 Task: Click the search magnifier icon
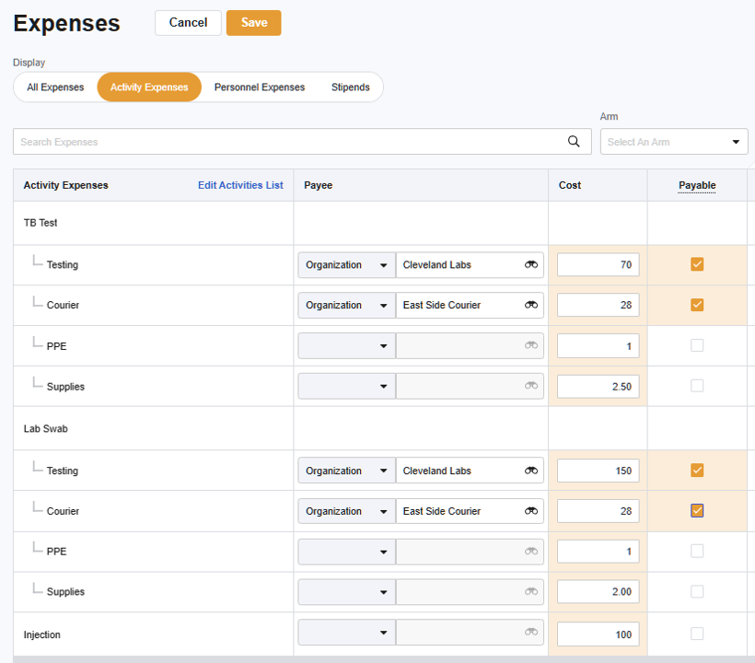574,142
